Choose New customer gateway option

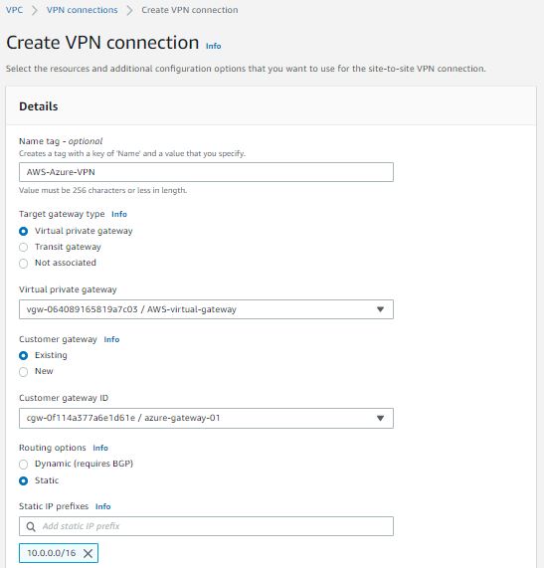24,372
